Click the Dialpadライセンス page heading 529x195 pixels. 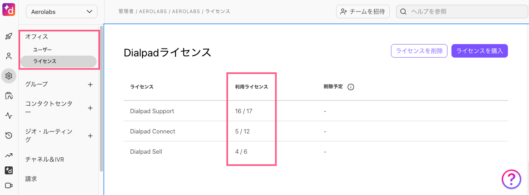point(167,53)
